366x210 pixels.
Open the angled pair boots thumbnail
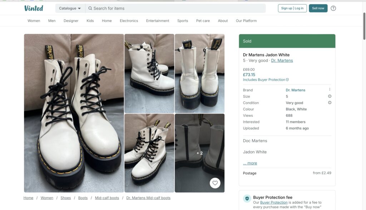[149, 153]
